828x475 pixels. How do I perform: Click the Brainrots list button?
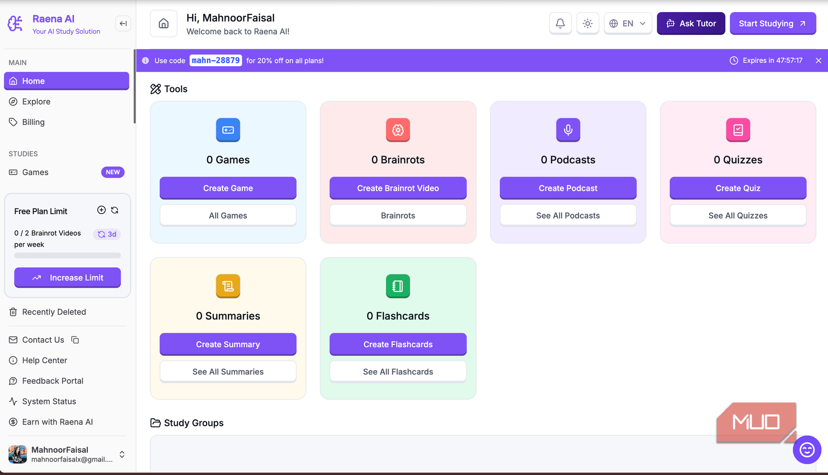(398, 216)
